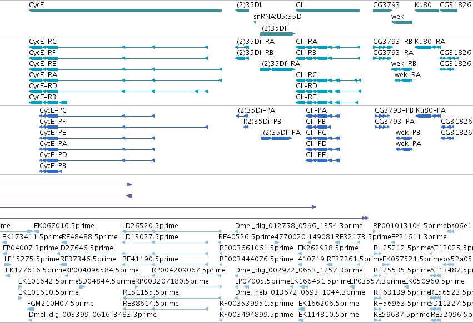The width and height of the screenshot is (473, 323).
Task: Click EST EK067016.5prime
Action: tap(37, 231)
